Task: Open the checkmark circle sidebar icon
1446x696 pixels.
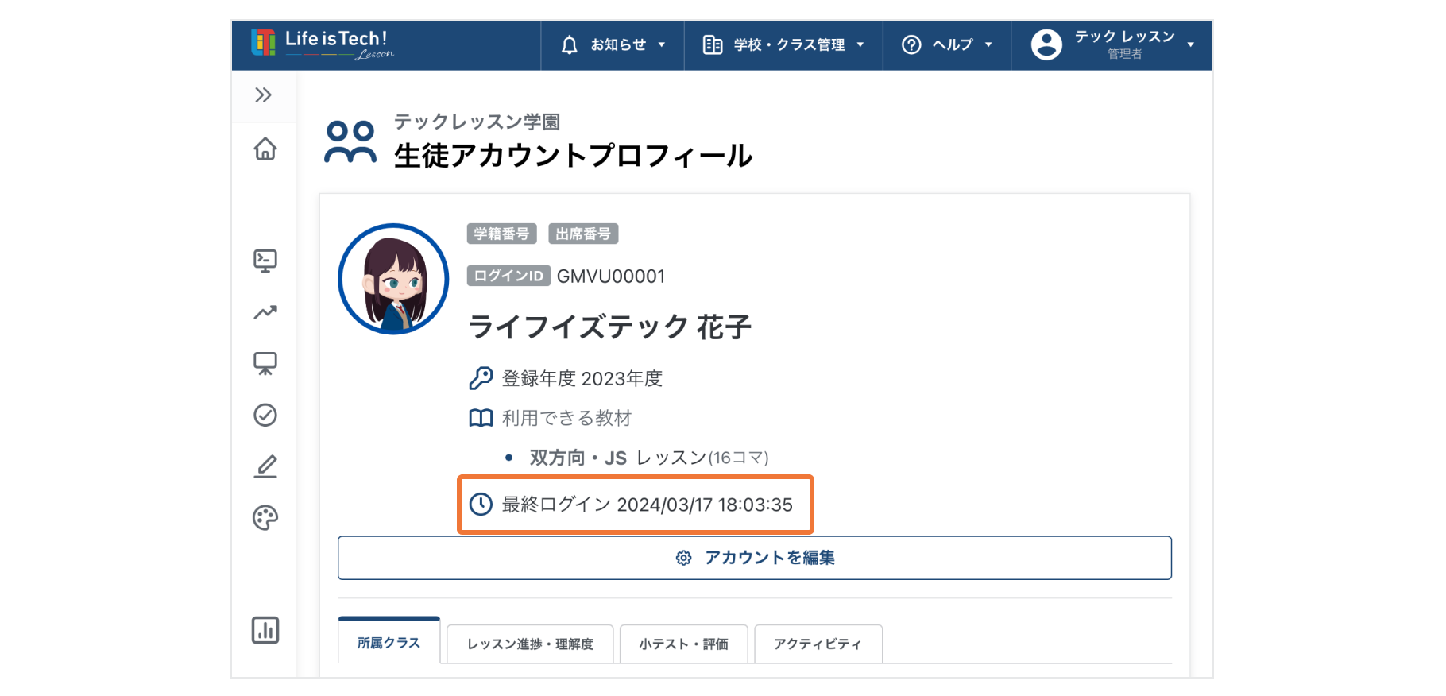Action: tap(265, 415)
